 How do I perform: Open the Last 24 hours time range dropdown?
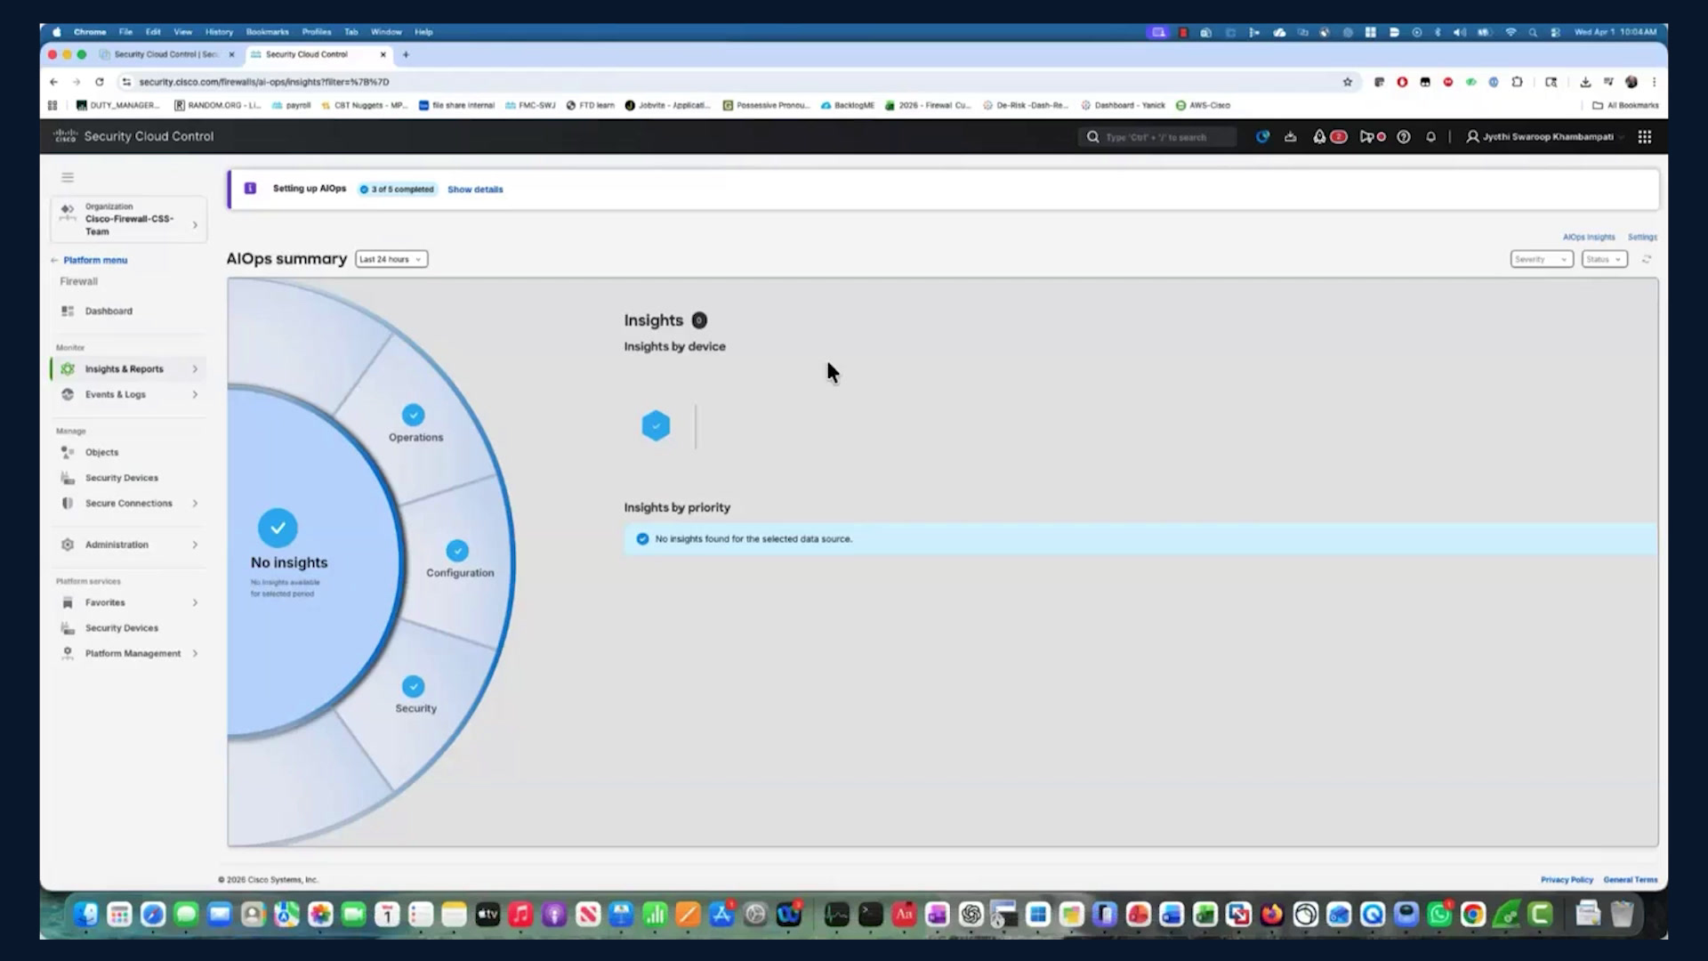(391, 259)
